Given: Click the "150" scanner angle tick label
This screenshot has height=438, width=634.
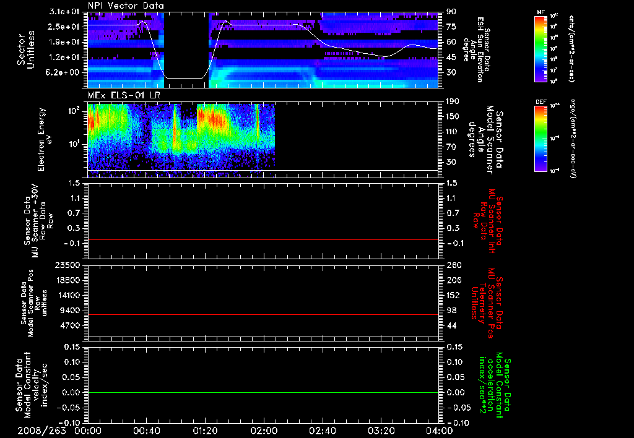Looking at the screenshot, I should click(453, 116).
